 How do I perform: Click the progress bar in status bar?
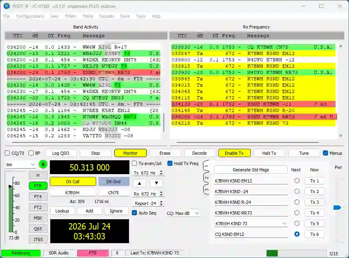click(x=296, y=253)
